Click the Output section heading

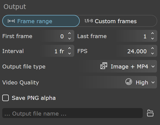click(15, 7)
